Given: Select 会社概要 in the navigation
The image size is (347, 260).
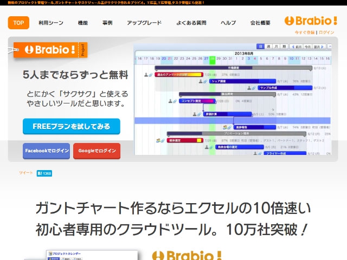Looking at the screenshot, I should 260,23.
